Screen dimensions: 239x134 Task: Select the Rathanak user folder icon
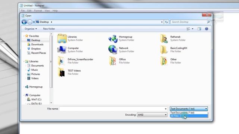(x=164, y=38)
